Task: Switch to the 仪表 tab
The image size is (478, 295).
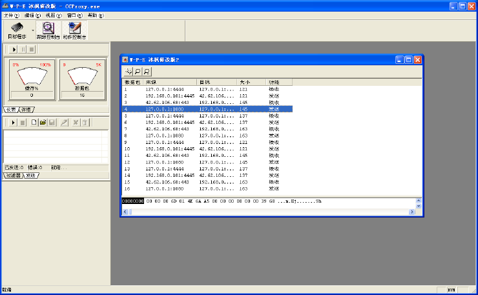Action: click(x=11, y=109)
